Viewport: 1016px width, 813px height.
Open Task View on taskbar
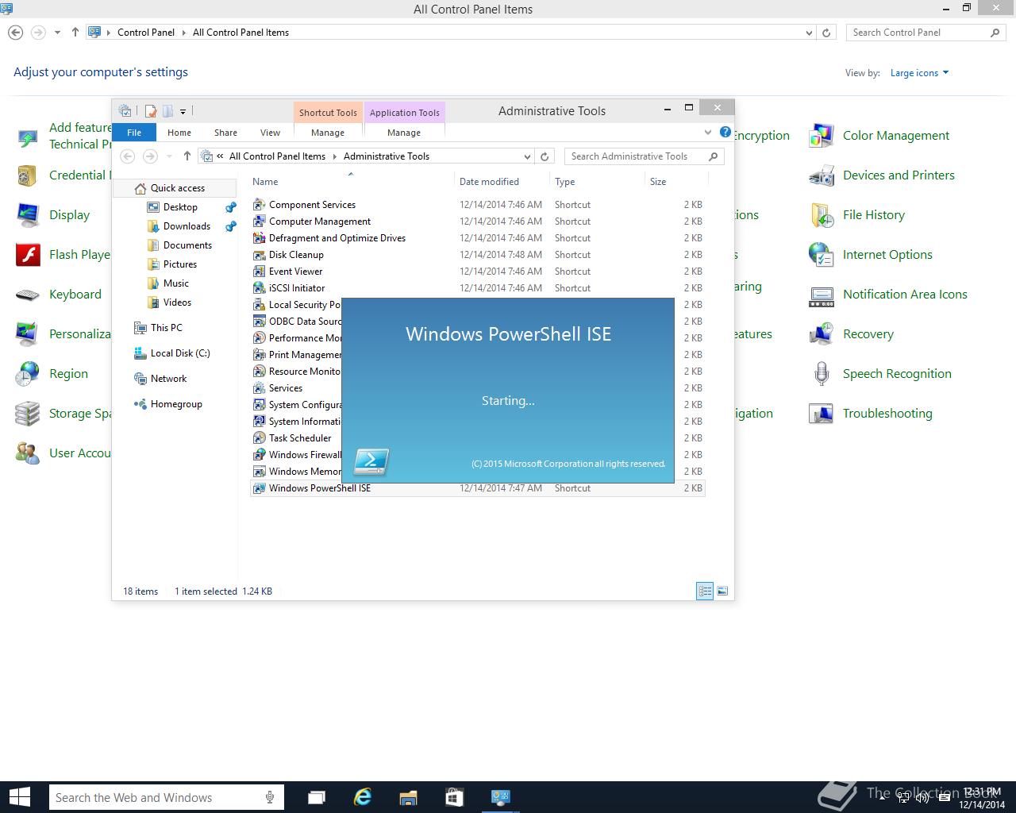(316, 797)
